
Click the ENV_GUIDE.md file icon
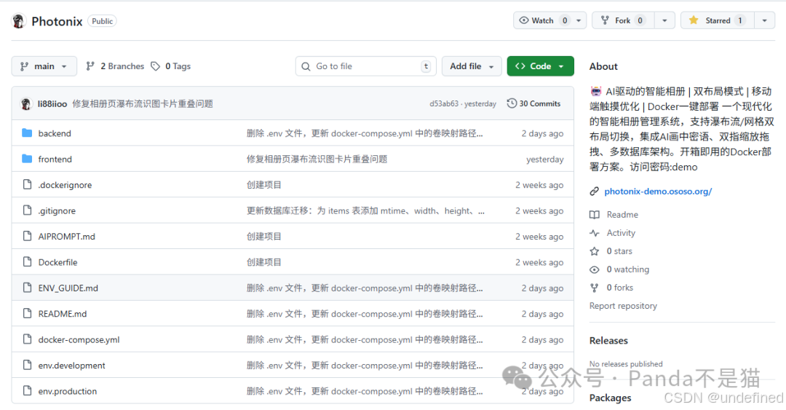(28, 288)
